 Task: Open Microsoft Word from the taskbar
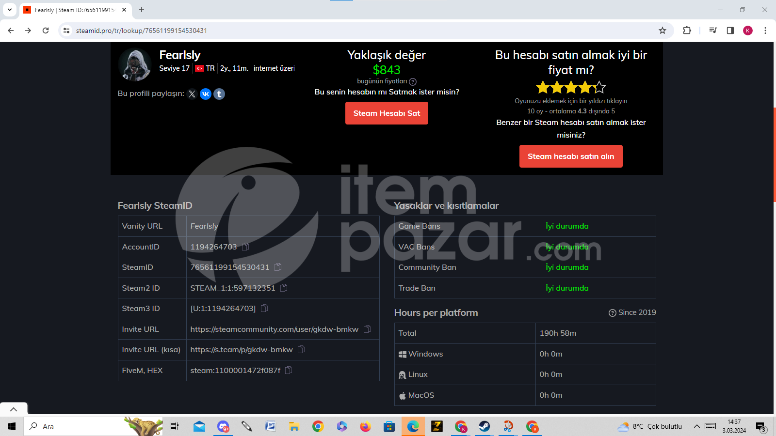[x=271, y=426]
